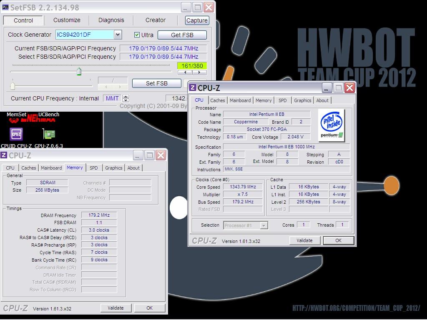Open Graphics tab in CPU-Z processor window
The image size is (427, 320).
click(302, 100)
